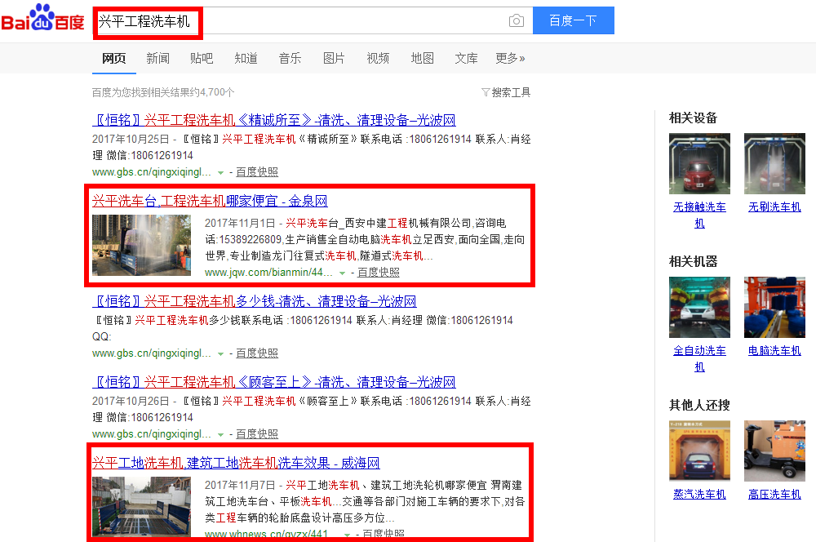The width and height of the screenshot is (816, 542).
Task: Open result 兴平工地洗车机,建筑工地洗车机洗车效果 - 威海网
Action: point(236,463)
